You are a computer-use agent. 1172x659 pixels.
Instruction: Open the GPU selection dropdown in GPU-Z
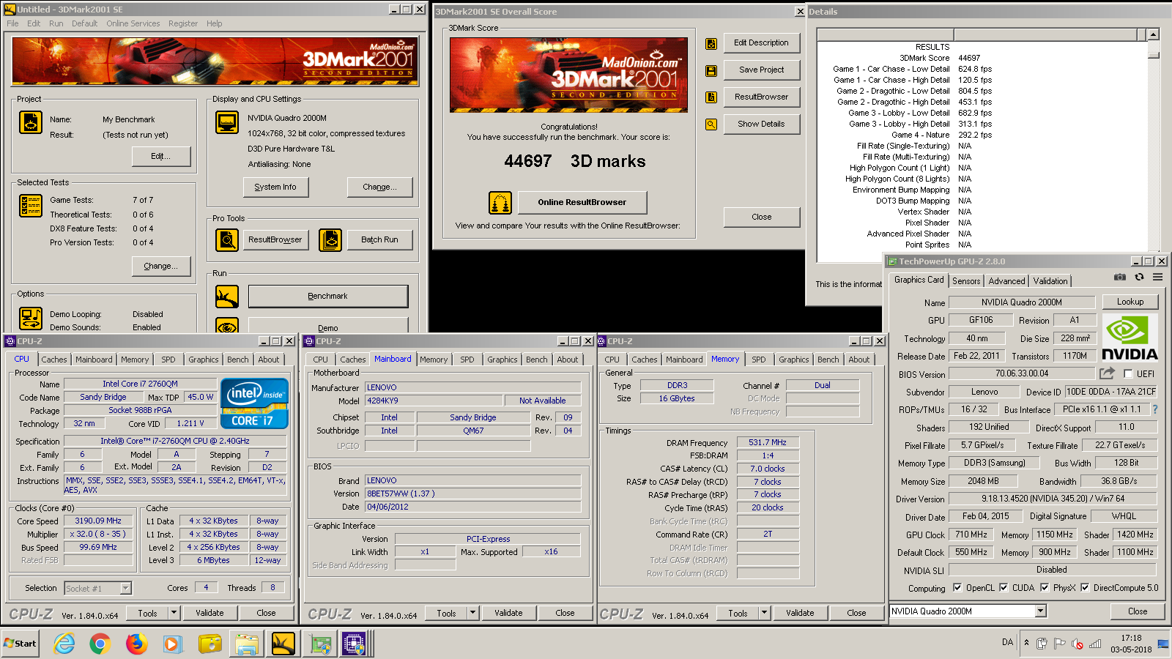tap(1040, 611)
